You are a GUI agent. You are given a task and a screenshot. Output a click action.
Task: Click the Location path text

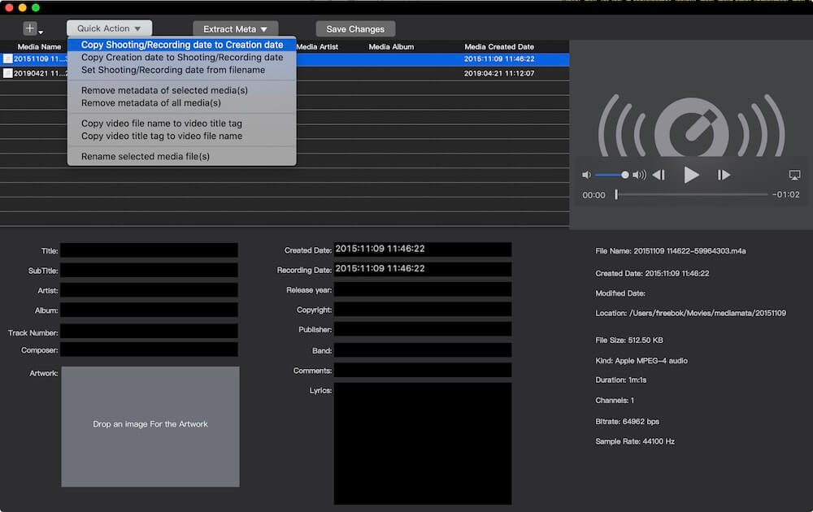point(690,313)
